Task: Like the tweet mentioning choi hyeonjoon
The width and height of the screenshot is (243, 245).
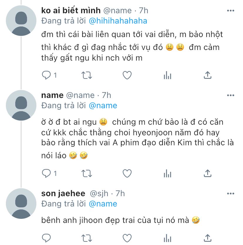Action: pos(127,173)
